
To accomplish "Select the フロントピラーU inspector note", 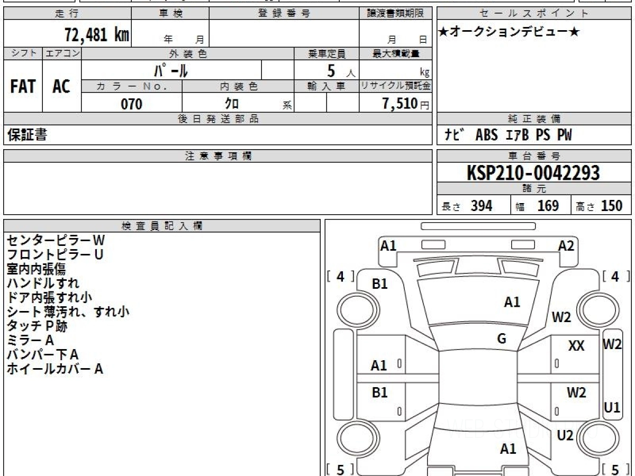I will click(x=55, y=254).
